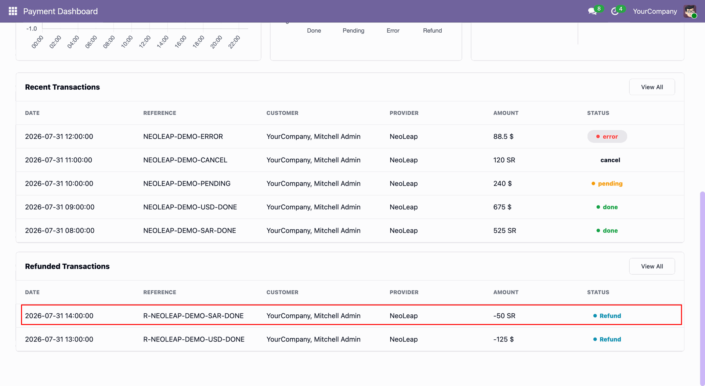The width and height of the screenshot is (705, 386).
Task: Click the orange pending status badge
Action: pyautogui.click(x=607, y=183)
